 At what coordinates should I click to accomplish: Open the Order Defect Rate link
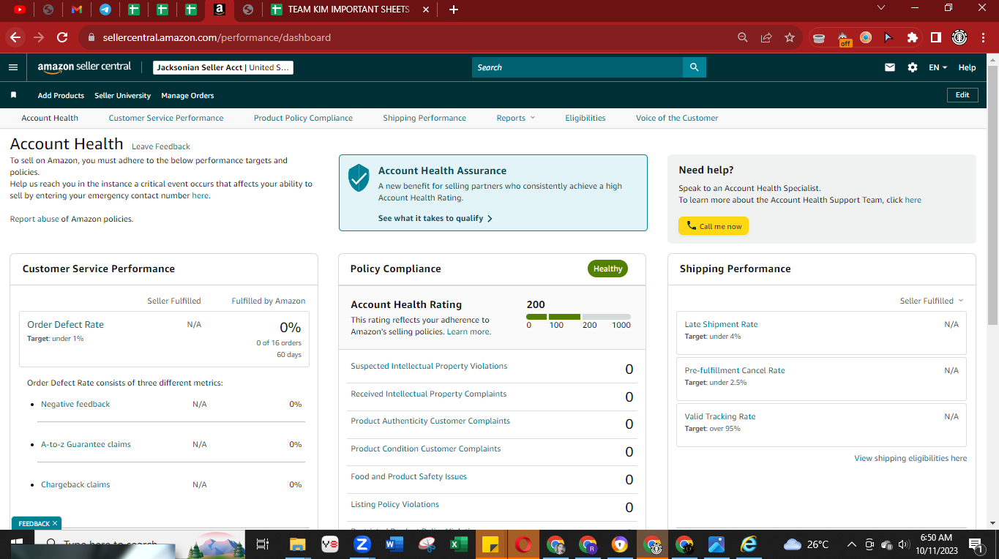point(65,324)
